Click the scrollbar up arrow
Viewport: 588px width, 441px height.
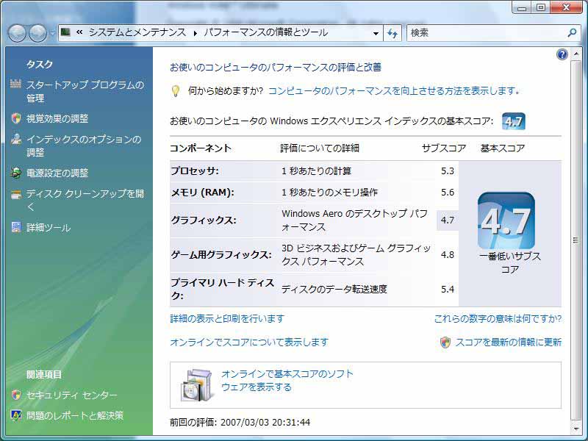tap(576, 54)
